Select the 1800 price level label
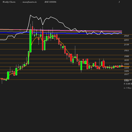This screenshot has height=132, width=132. pos(126,56)
